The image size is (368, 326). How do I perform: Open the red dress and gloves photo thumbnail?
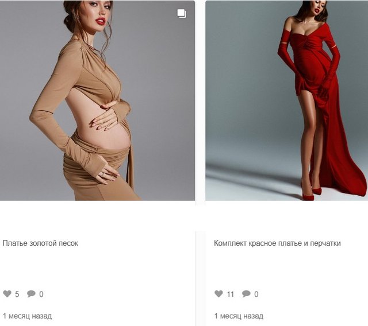click(x=286, y=100)
